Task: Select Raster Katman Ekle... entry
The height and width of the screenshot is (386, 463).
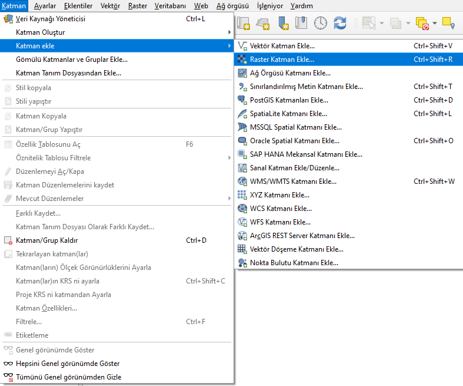Action: [348, 60]
